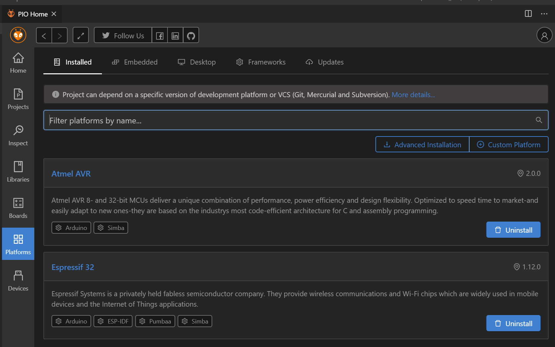The width and height of the screenshot is (555, 347).
Task: Switch to the Embedded tab
Action: [135, 62]
